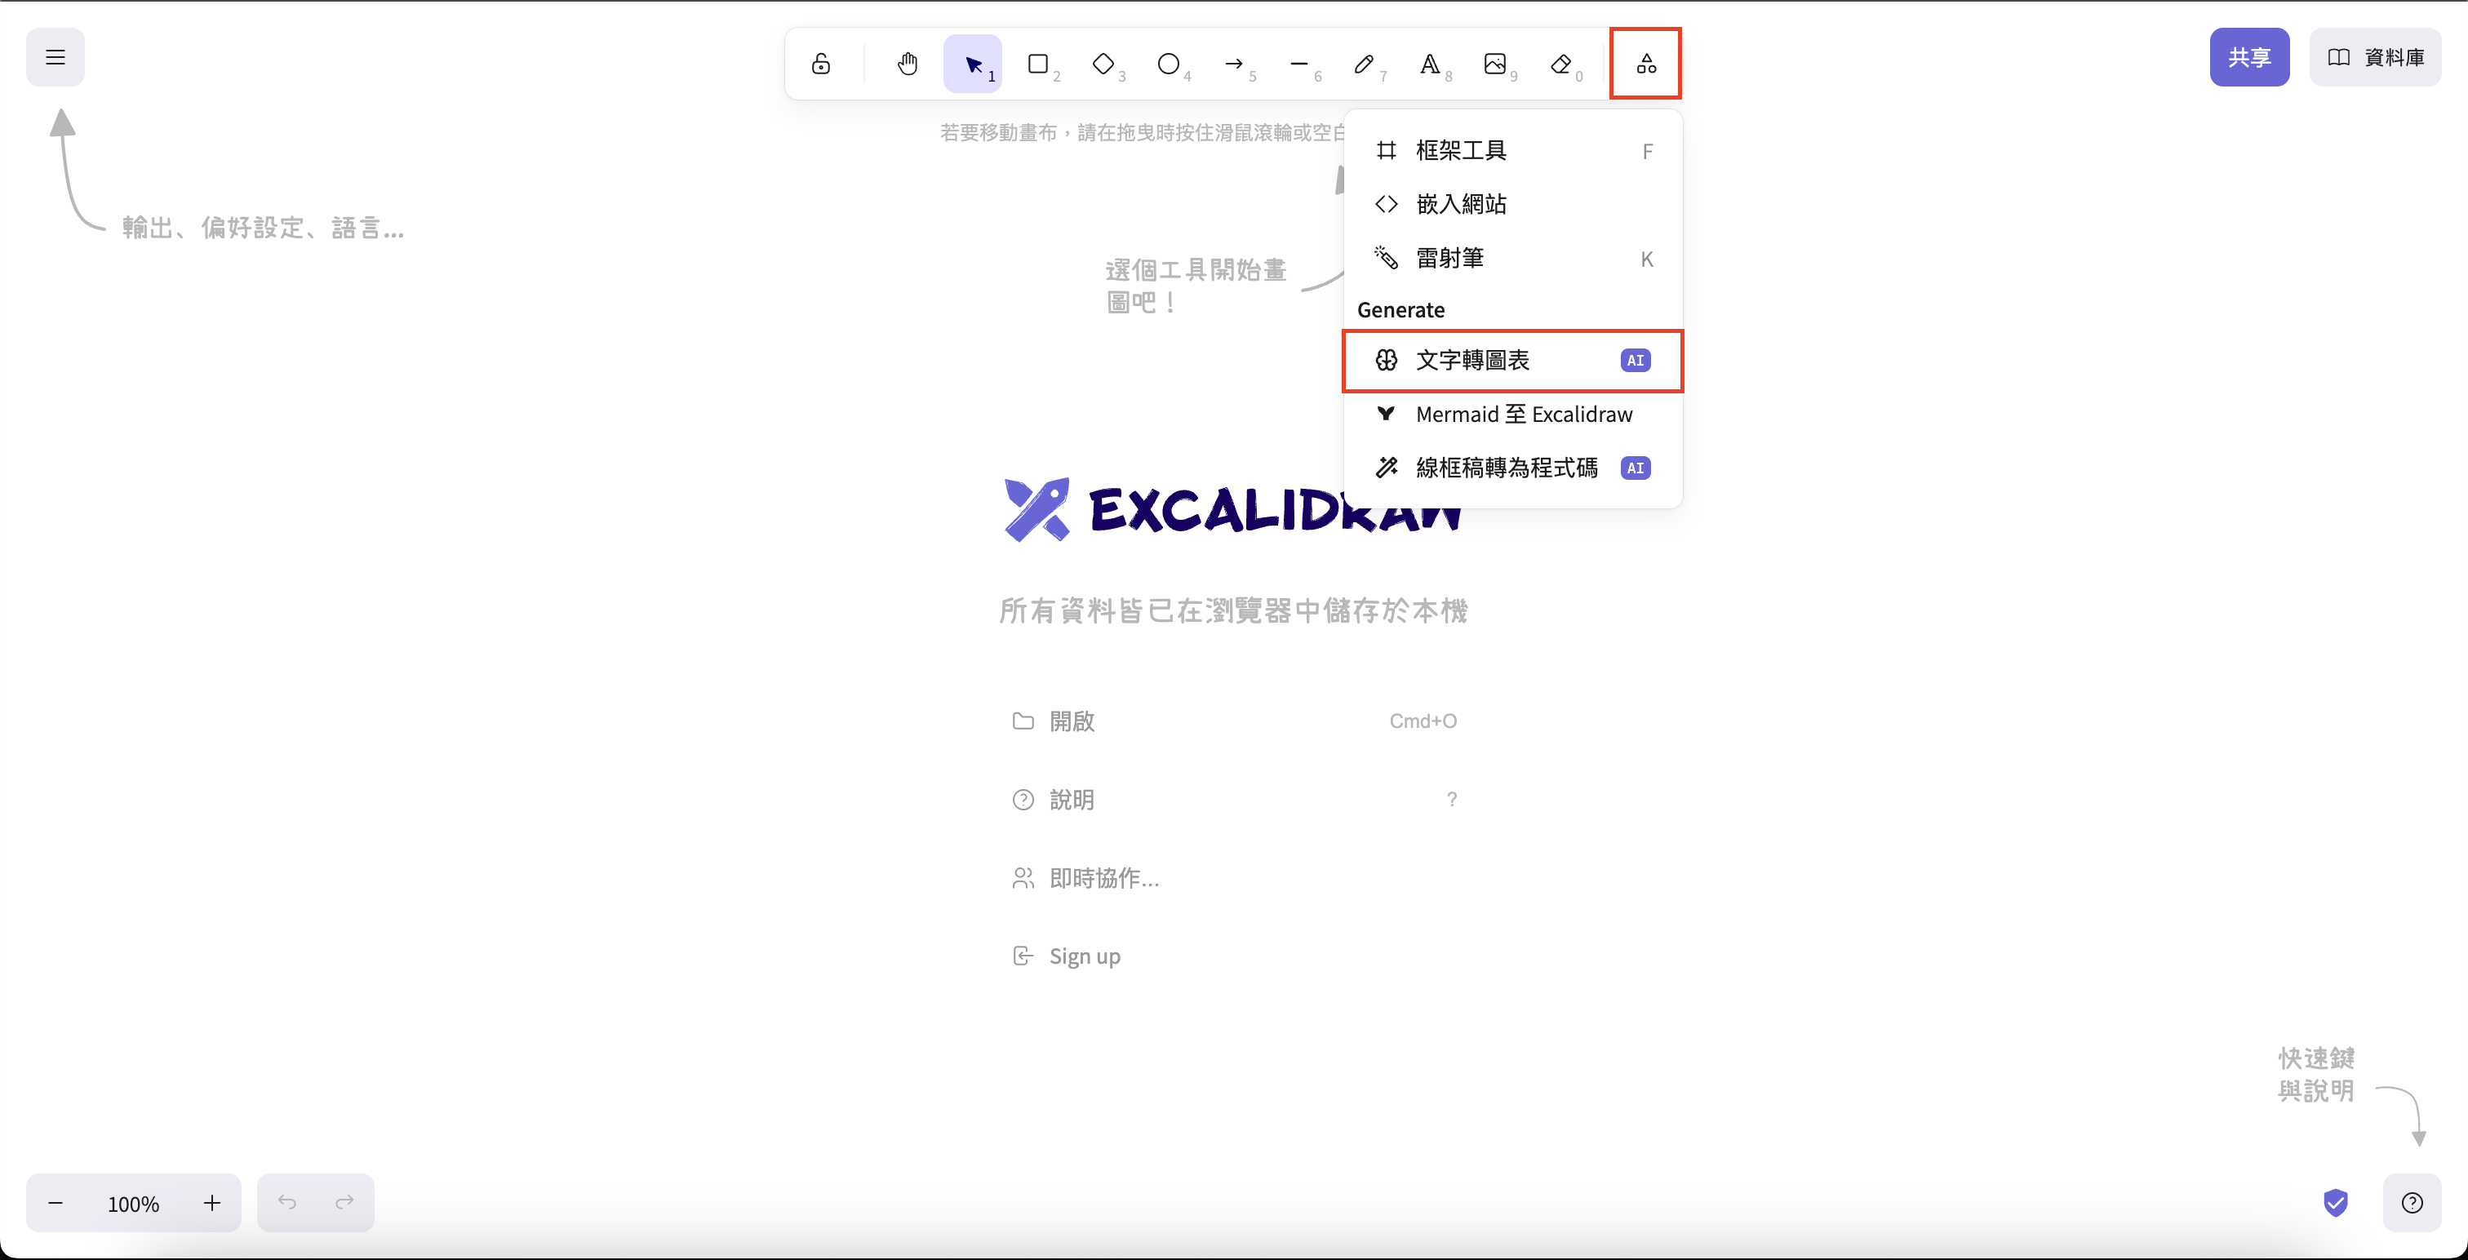Screen dimensions: 2468x1260
Task: Click the undo arrow button
Action: pyautogui.click(x=286, y=1204)
